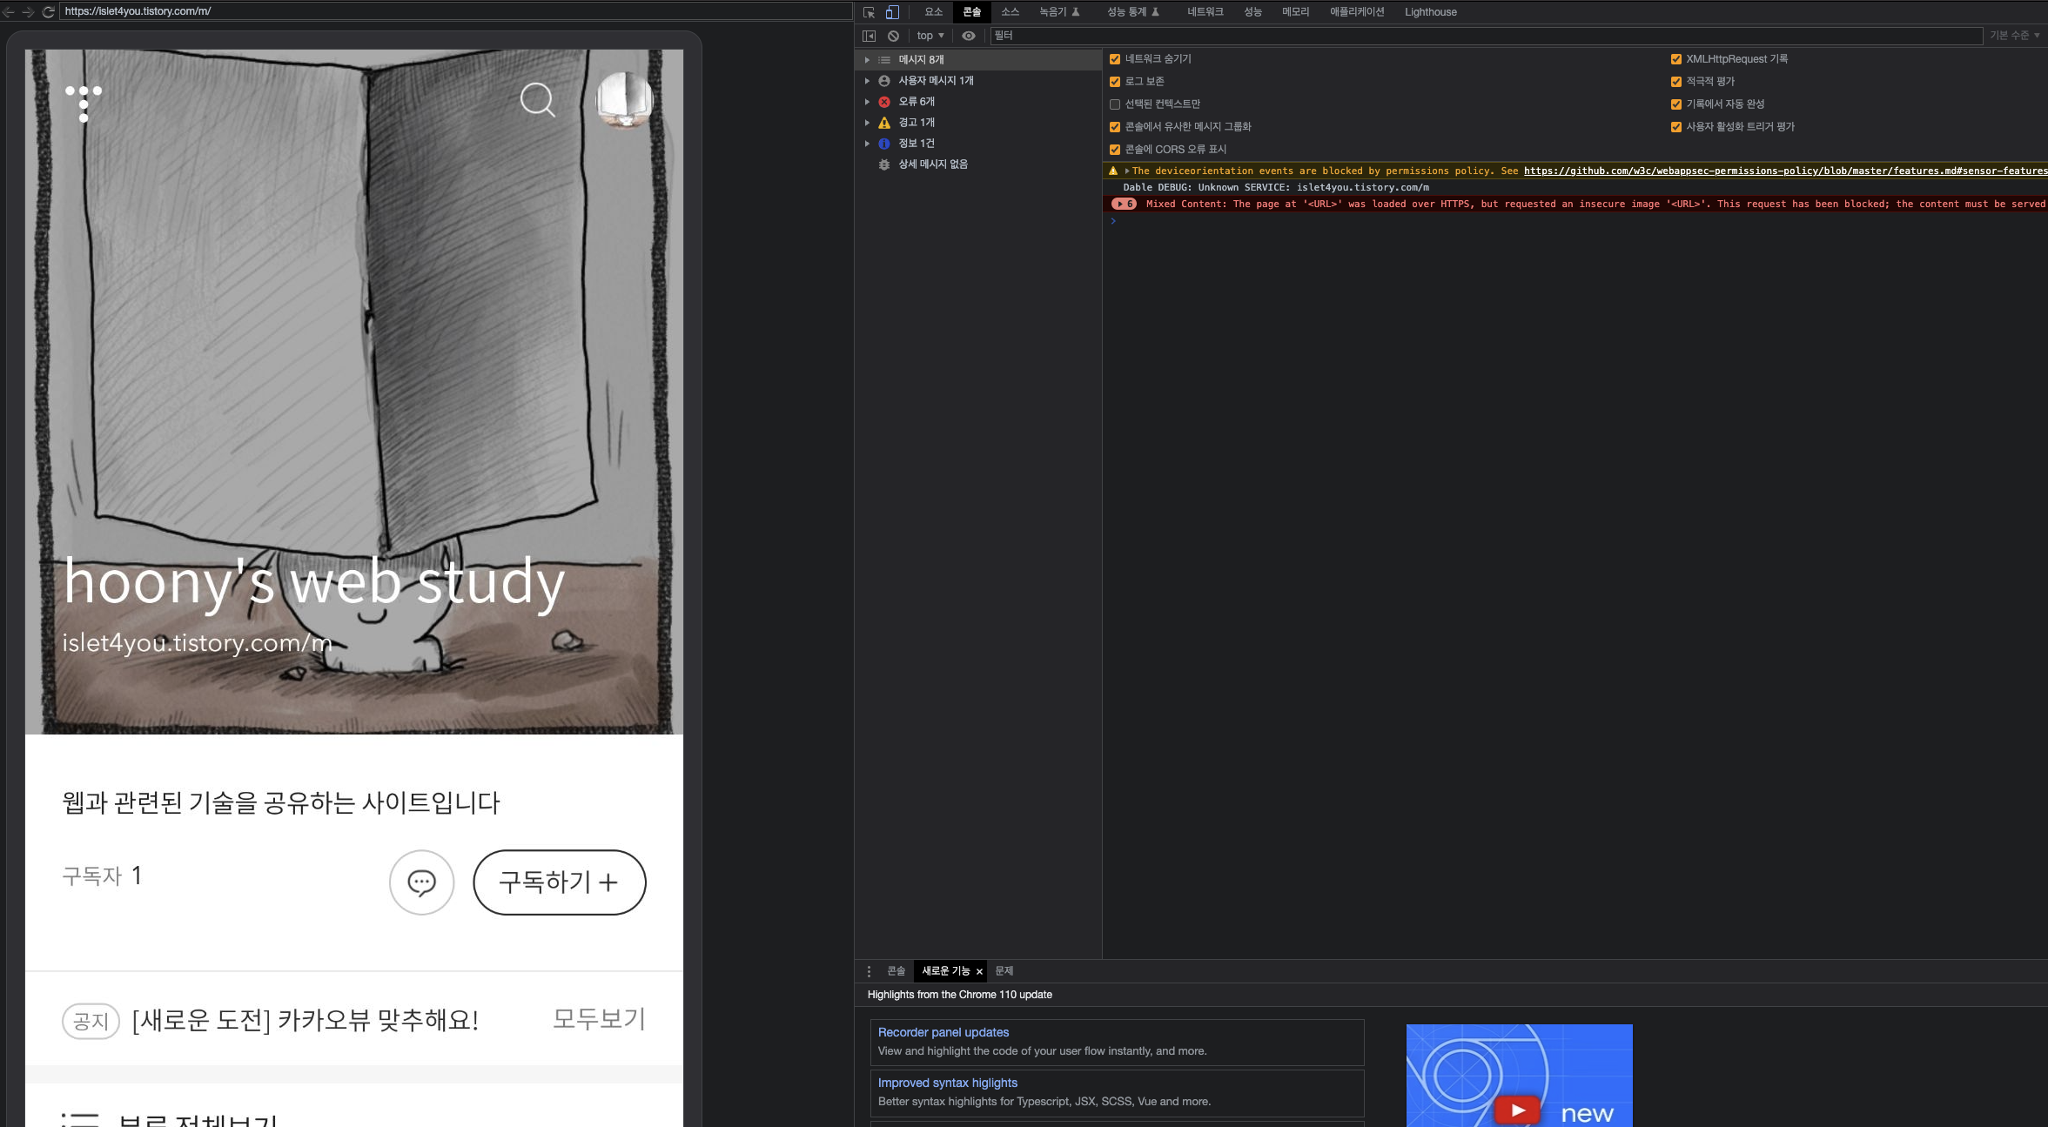2048x1127 pixels.
Task: Switch to the 네트워크 tab
Action: point(1205,12)
